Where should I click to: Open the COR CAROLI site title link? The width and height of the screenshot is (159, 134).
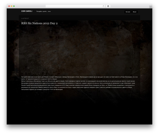click(x=27, y=11)
